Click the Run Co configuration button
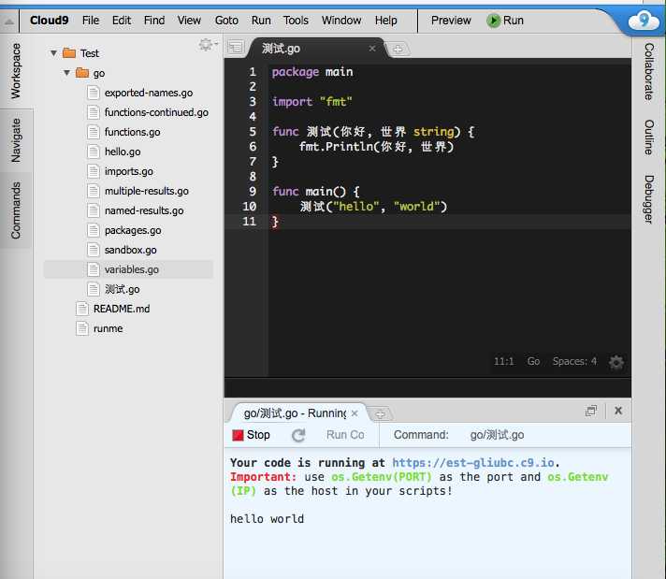This screenshot has width=666, height=579. click(x=345, y=435)
